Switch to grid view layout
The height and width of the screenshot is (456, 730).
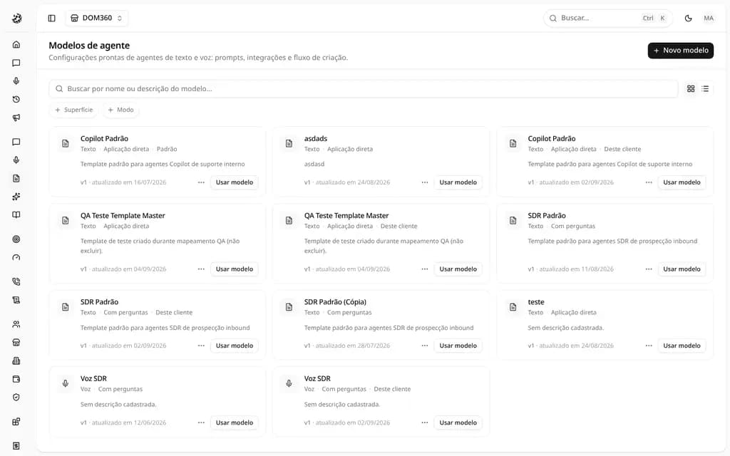click(x=691, y=88)
